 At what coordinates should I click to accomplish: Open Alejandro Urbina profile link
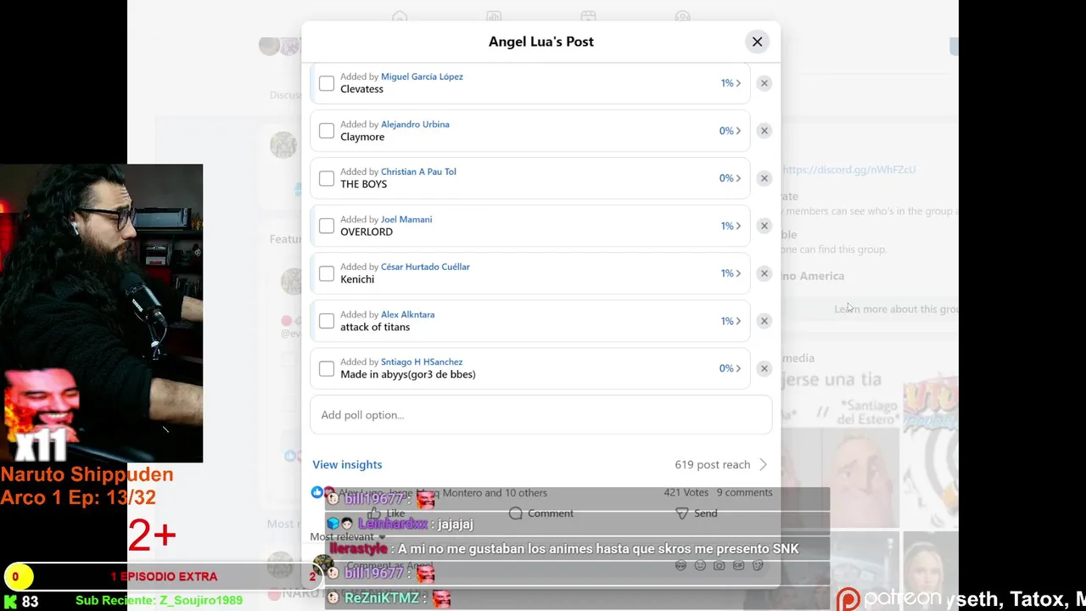pos(415,124)
